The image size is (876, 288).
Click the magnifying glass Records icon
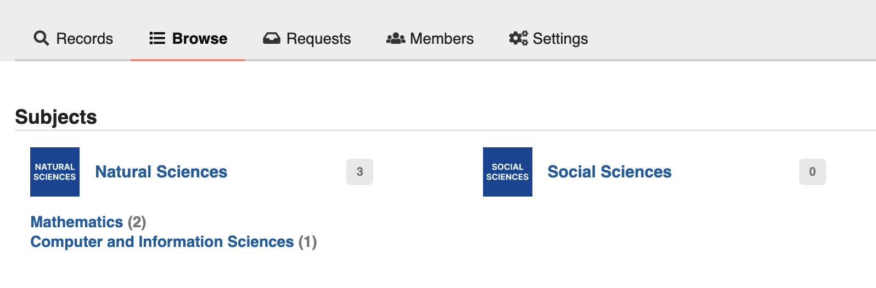(x=41, y=38)
